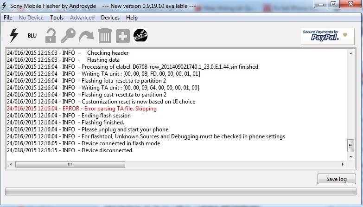363x207 pixels.
Task: Minimize the Sony Mobile Flasher window
Action: pyautogui.click(x=321, y=4)
